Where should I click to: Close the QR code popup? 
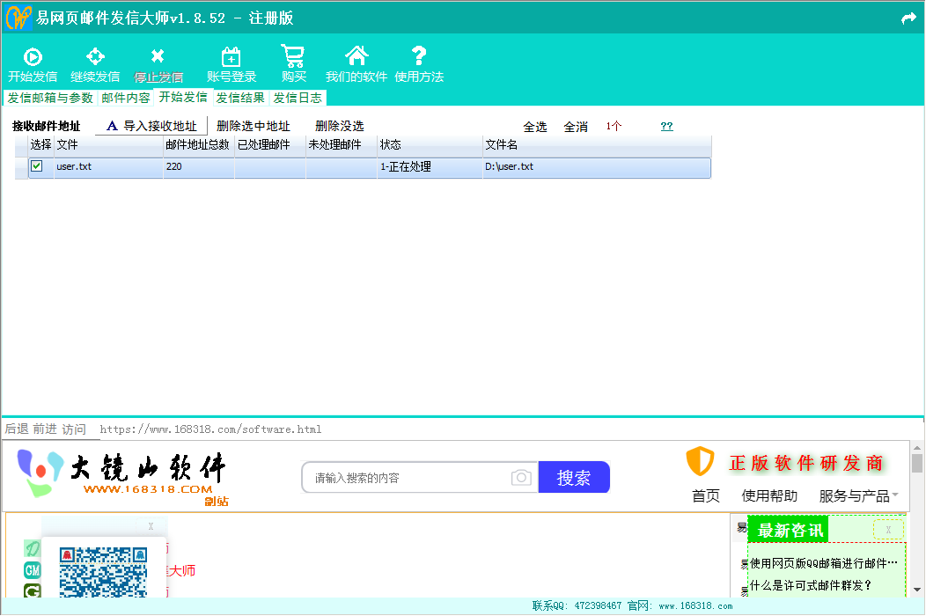(x=151, y=526)
